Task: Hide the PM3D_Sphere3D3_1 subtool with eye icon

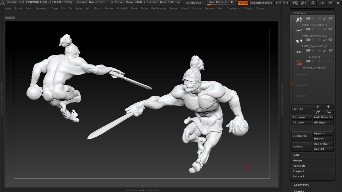Action: 331,18
